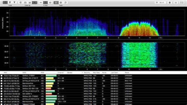This screenshot has height=105, width=187.
Task: Open the gear settings button
Action: click(170, 3)
